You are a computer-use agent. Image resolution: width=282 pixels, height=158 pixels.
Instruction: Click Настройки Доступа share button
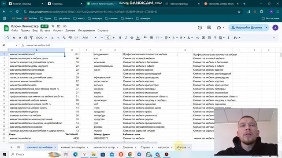247,28
